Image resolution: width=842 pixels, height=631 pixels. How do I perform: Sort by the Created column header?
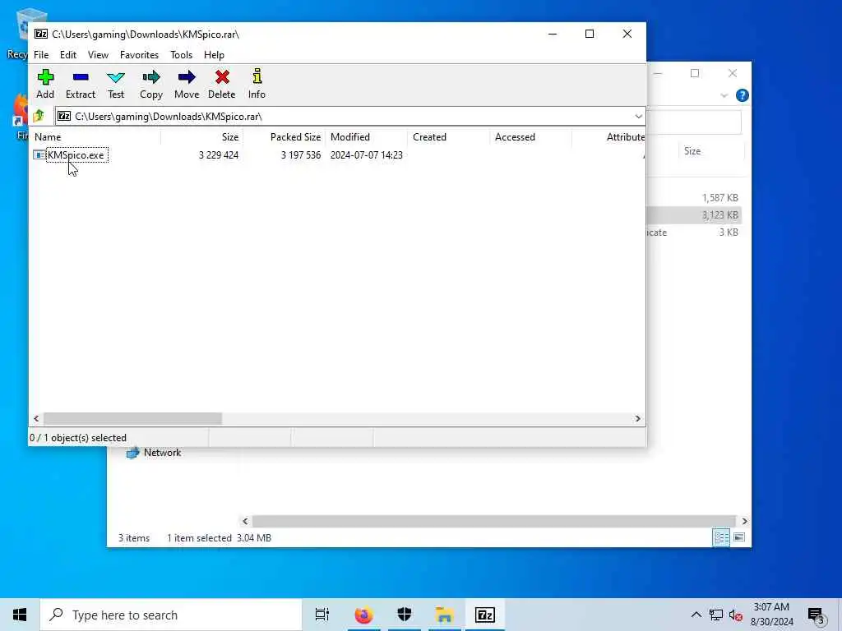pos(448,137)
